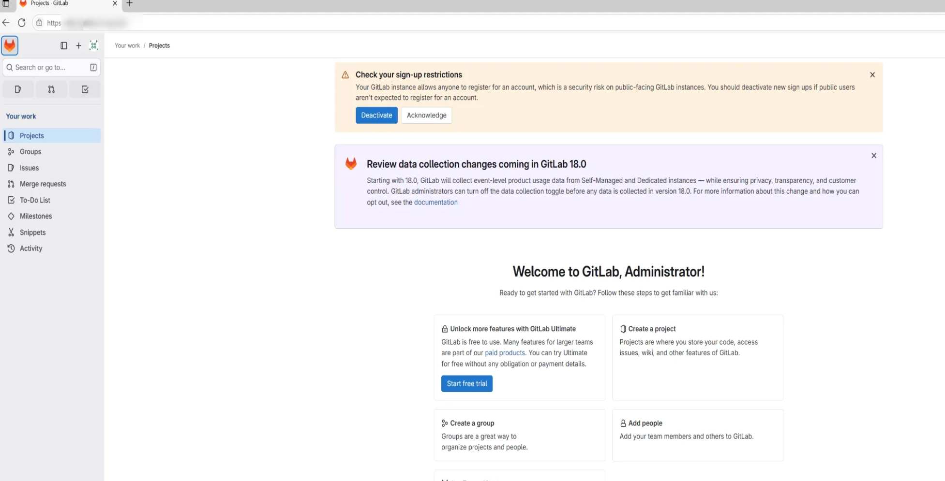Click the browser address bar

click(489, 23)
